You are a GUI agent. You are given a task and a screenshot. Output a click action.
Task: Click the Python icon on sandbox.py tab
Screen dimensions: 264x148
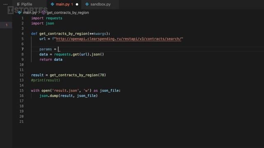[x=87, y=4]
